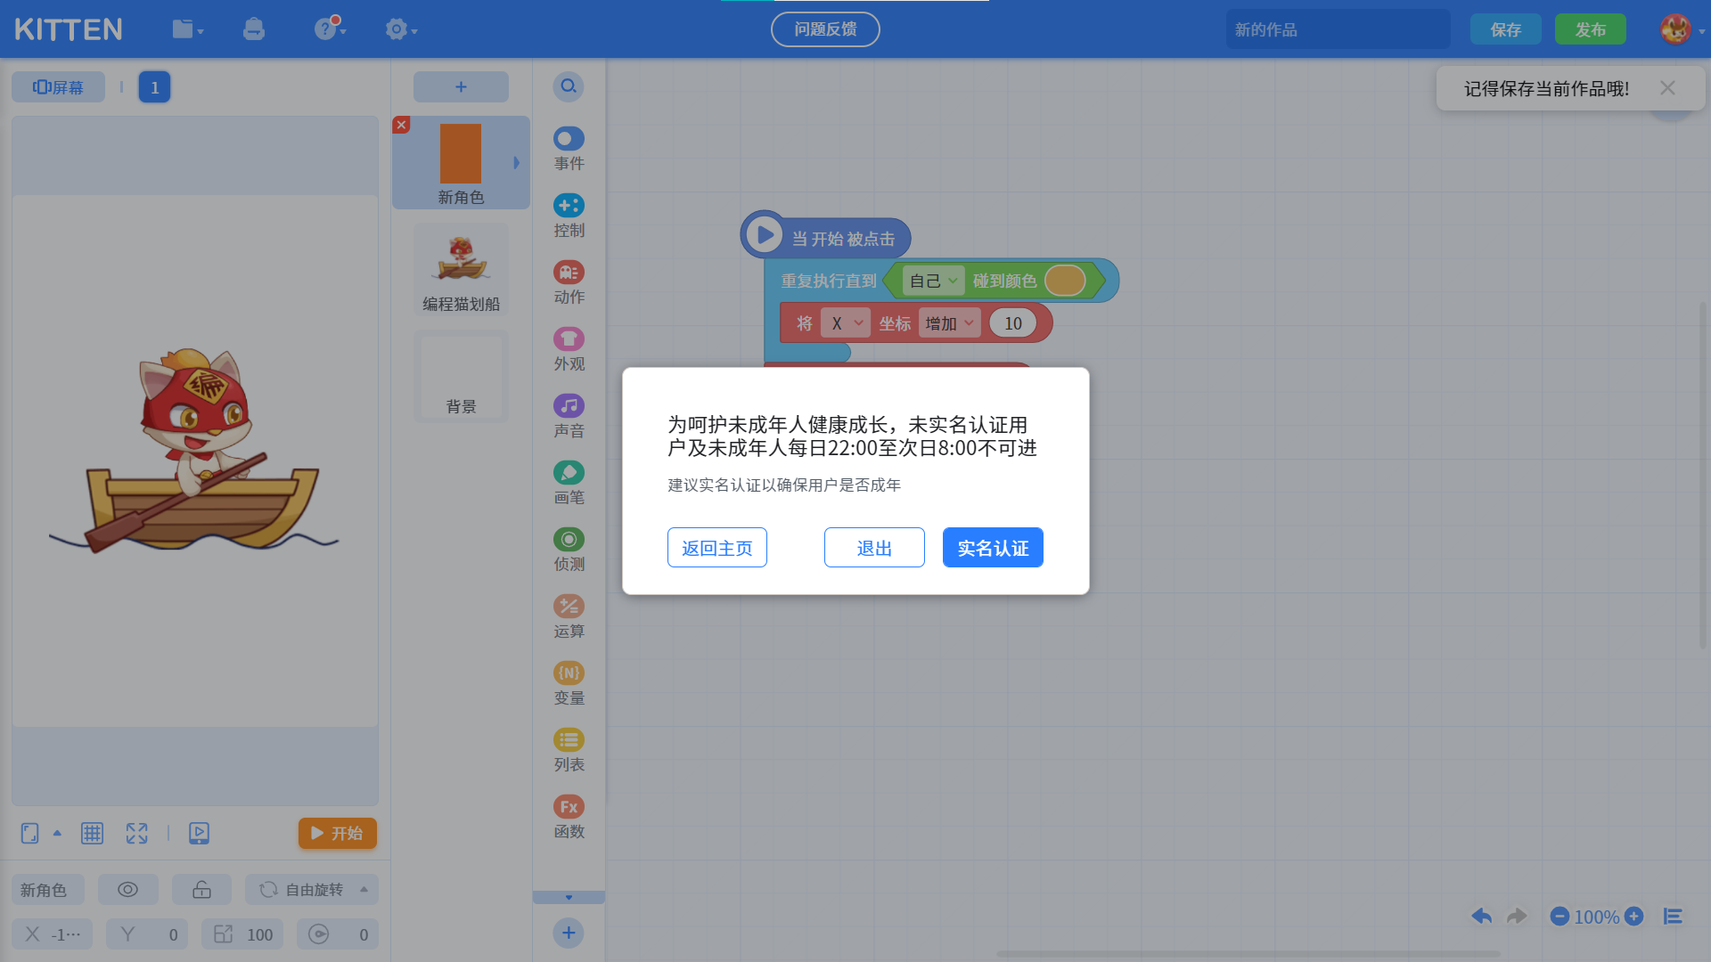The width and height of the screenshot is (1711, 962).
Task: Open the backpack materials icon
Action: click(254, 29)
